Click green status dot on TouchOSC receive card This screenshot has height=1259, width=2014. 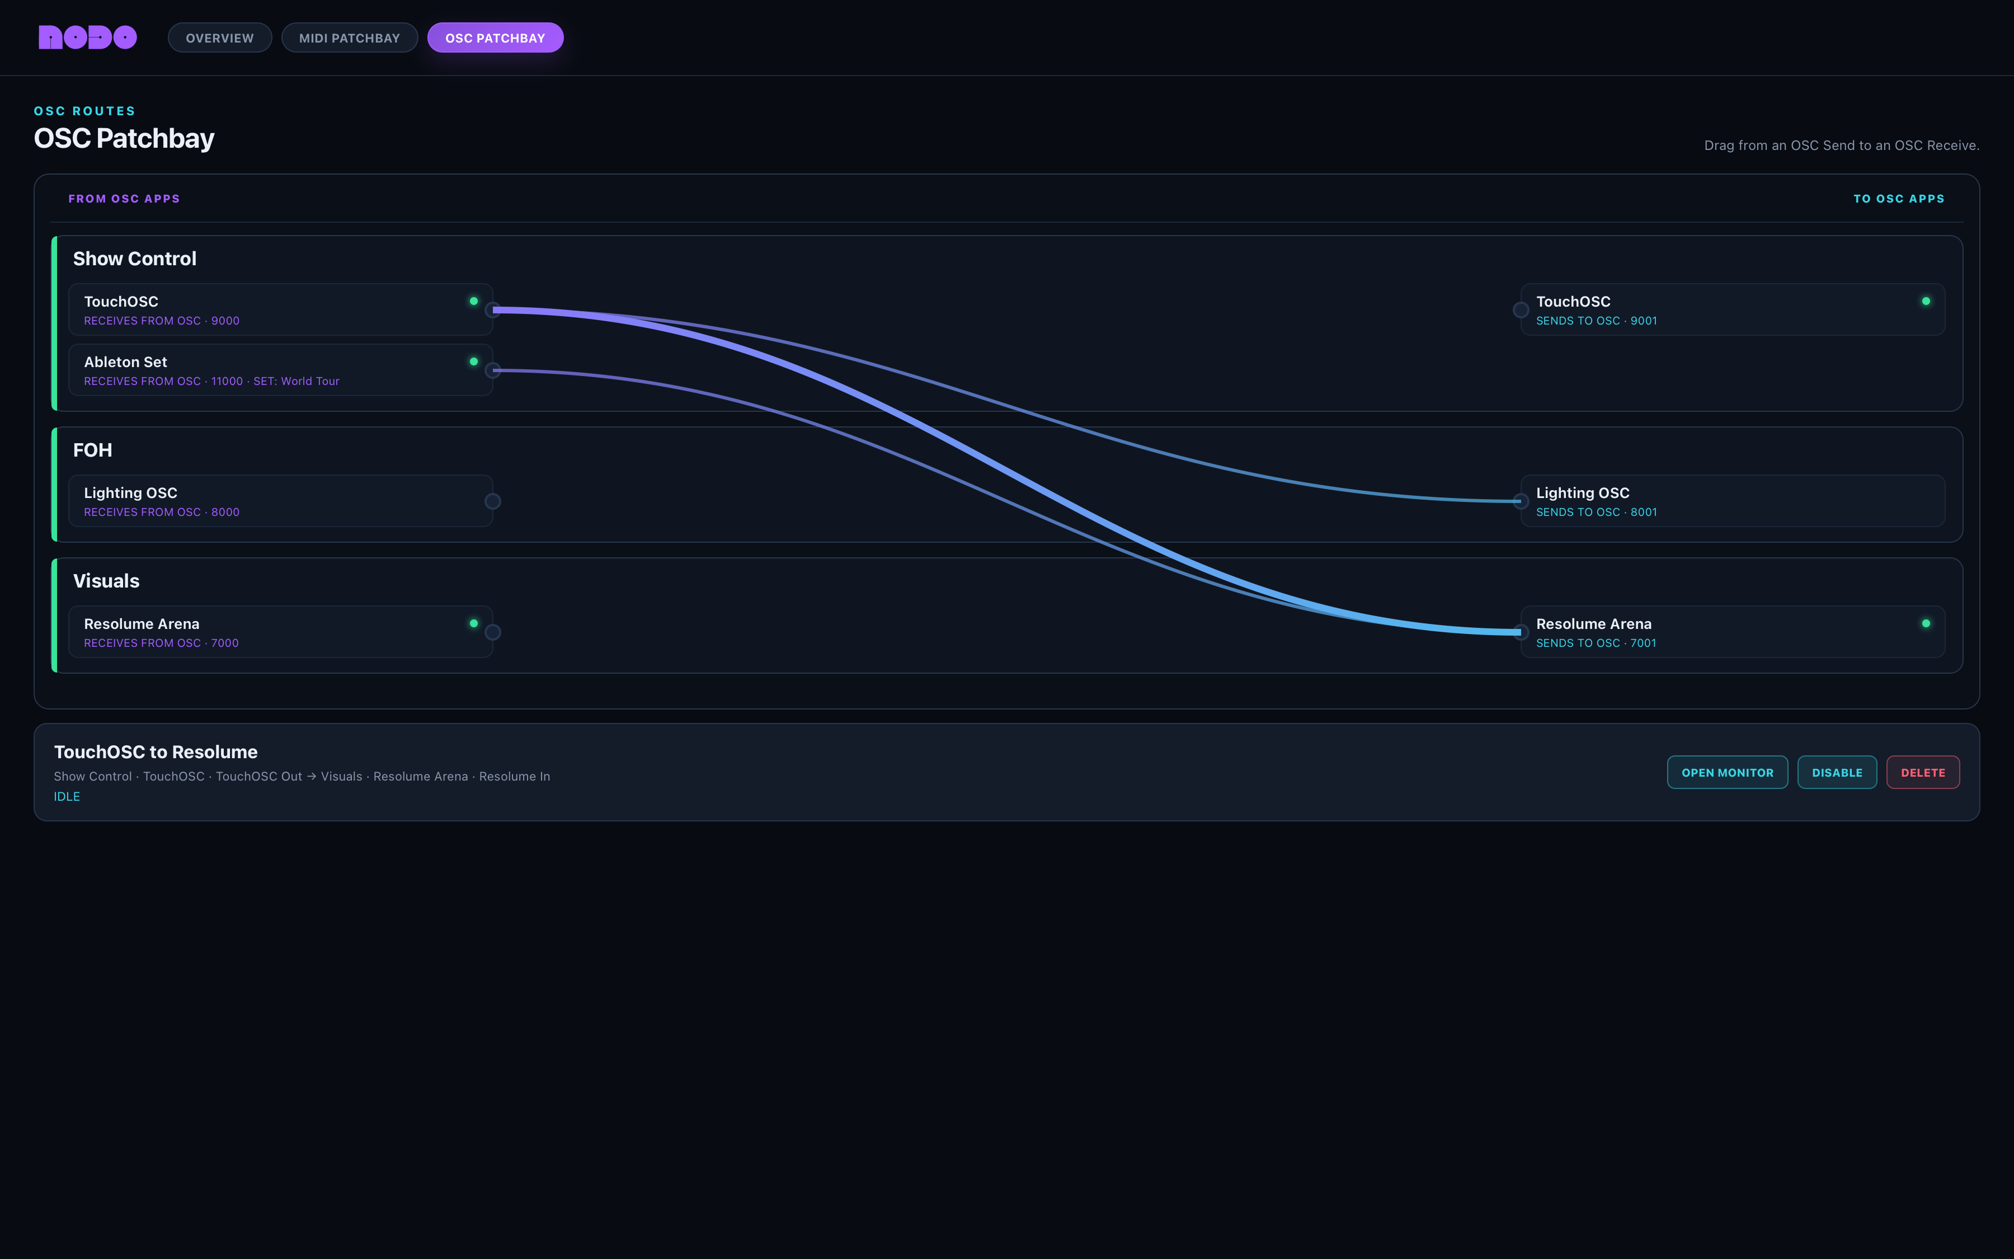[x=473, y=302]
